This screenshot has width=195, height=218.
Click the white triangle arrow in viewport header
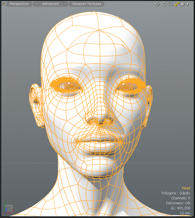(188, 4)
